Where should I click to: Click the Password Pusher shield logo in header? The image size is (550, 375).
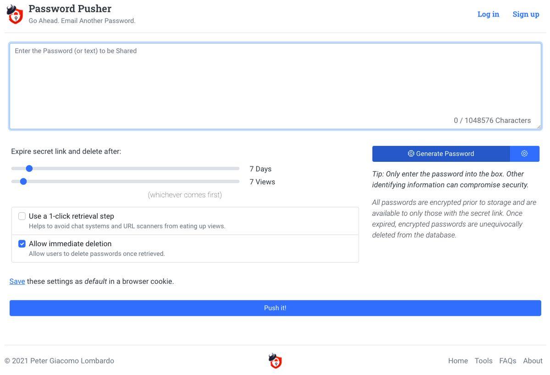tap(15, 15)
